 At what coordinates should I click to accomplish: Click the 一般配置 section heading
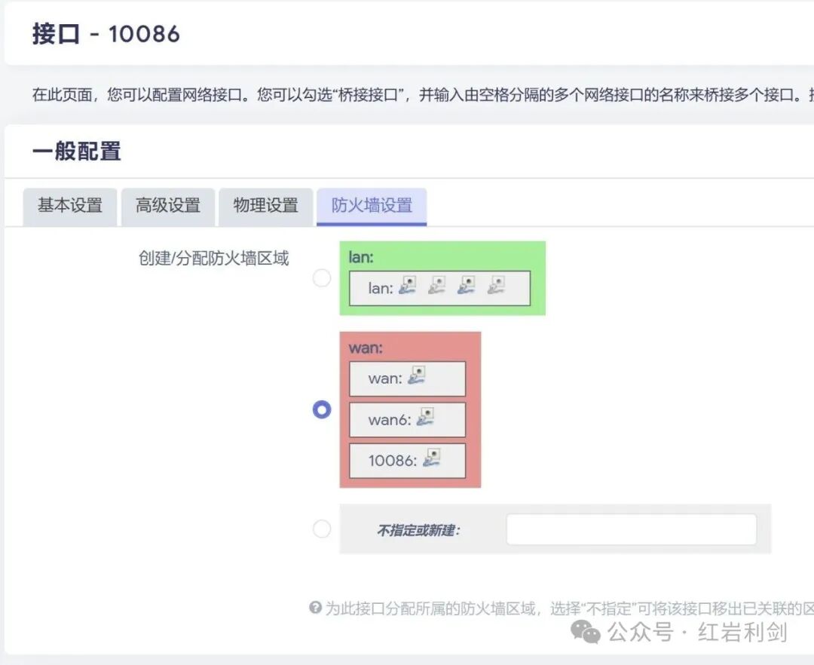(77, 152)
